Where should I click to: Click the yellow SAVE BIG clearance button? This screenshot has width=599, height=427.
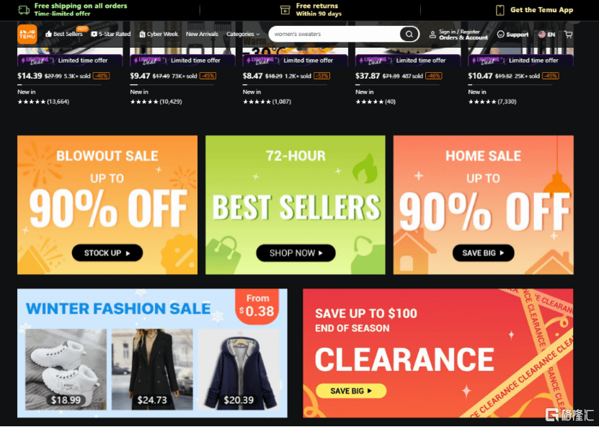[351, 391]
